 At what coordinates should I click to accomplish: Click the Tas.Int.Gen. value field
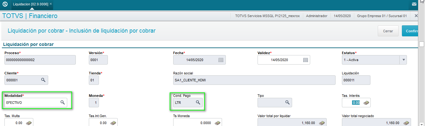pyautogui.click(x=103, y=122)
